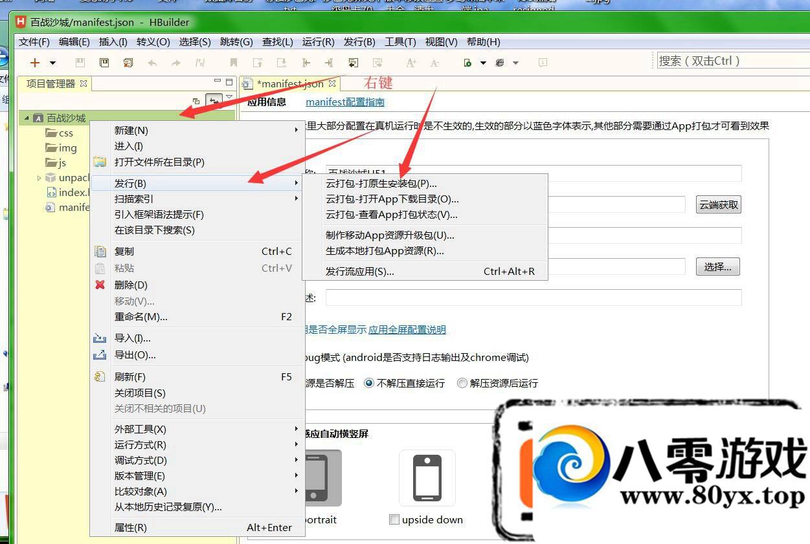
Task: Click the red plus New file icon
Action: pos(35,63)
